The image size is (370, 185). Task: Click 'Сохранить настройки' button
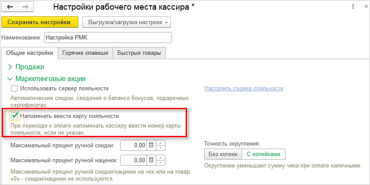40,22
